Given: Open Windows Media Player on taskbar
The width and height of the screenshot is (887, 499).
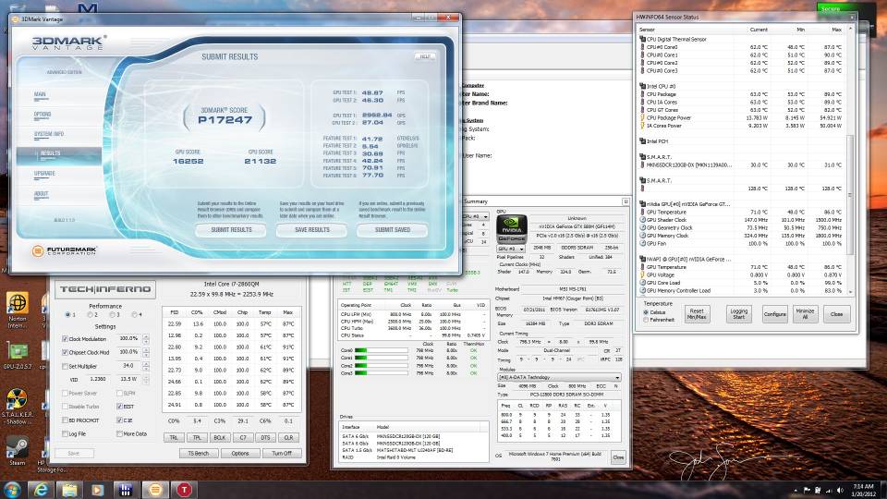Looking at the screenshot, I should (97, 490).
